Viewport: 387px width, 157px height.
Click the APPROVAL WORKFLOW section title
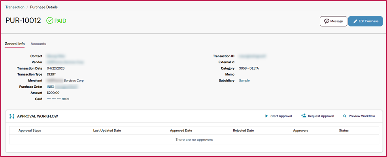[38, 116]
